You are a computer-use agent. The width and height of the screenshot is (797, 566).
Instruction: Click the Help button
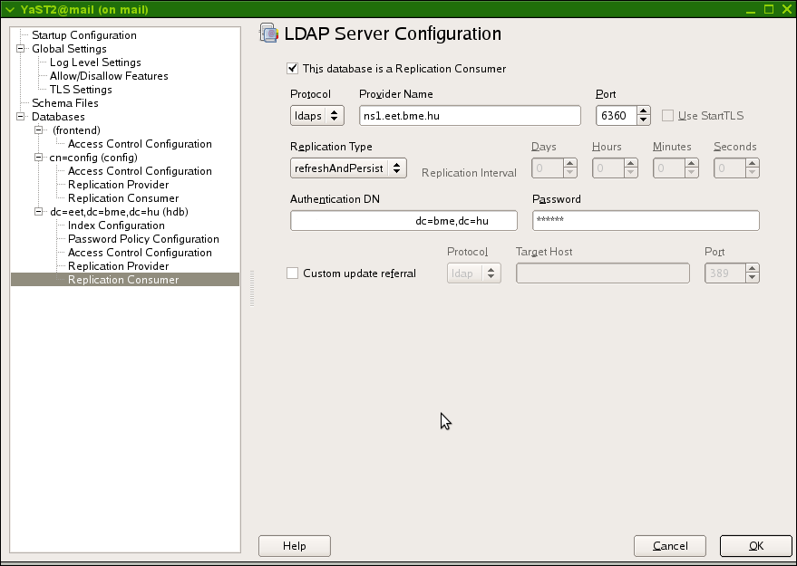pyautogui.click(x=295, y=546)
